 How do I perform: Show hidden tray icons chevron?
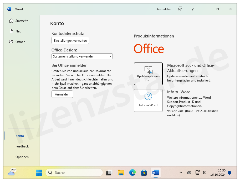click(x=181, y=173)
